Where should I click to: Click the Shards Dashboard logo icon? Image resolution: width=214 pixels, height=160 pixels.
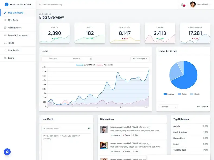pos(7,5)
